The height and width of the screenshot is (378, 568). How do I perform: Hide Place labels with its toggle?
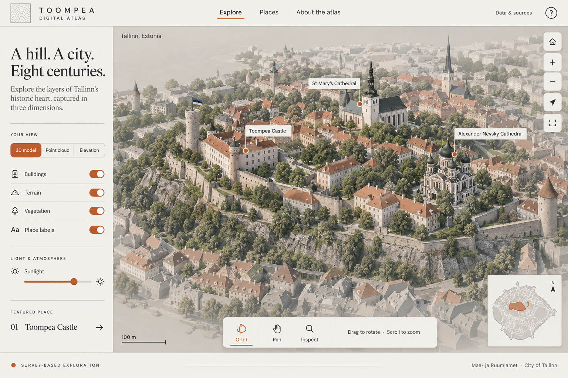click(97, 230)
